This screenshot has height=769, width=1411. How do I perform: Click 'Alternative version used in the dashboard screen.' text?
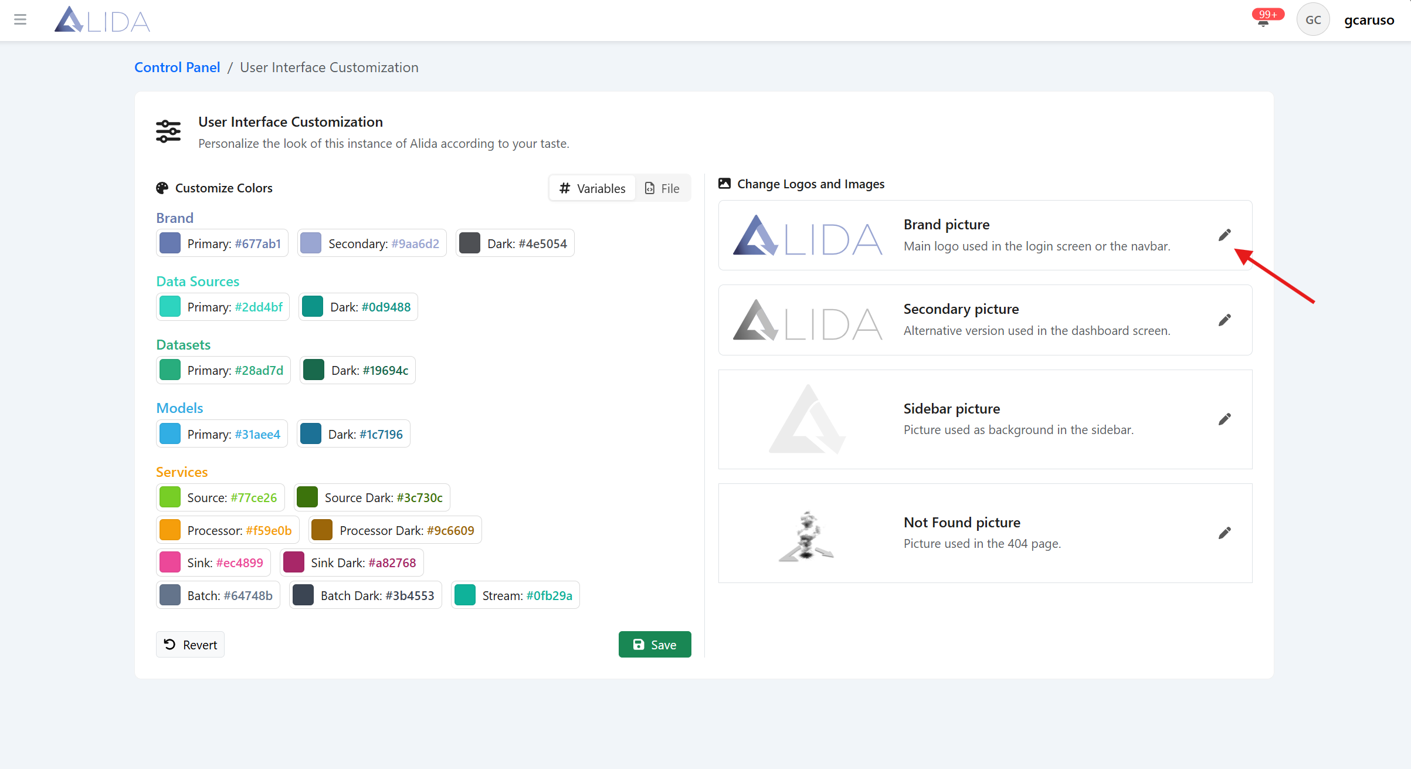click(x=1037, y=331)
